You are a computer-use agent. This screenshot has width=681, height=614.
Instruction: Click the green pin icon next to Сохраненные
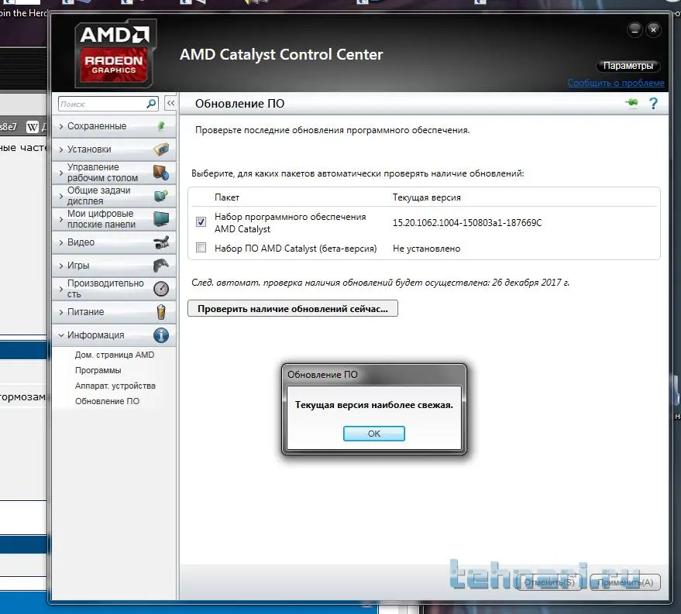(x=161, y=126)
